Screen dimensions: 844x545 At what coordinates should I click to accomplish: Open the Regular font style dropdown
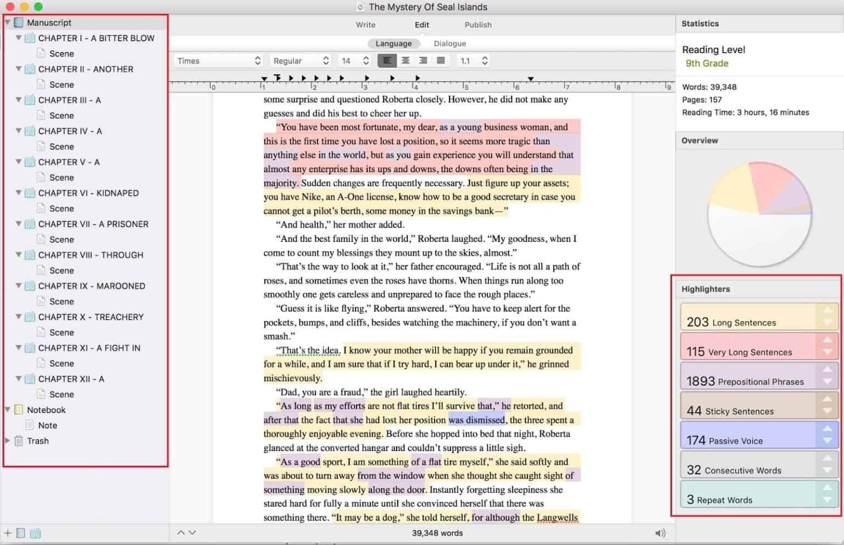tap(300, 60)
